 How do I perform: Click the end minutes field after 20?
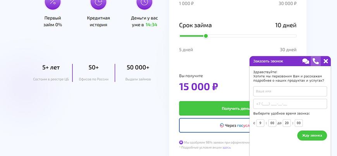299,123
